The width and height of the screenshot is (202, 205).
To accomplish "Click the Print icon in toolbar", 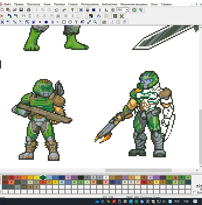I will click(x=28, y=10).
